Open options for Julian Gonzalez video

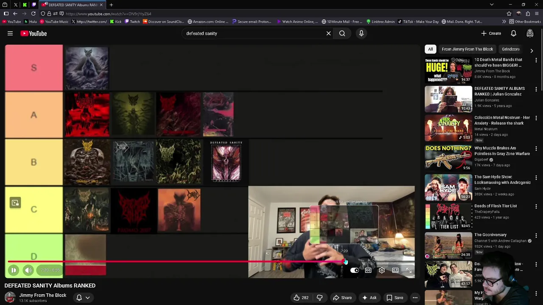pos(536,89)
